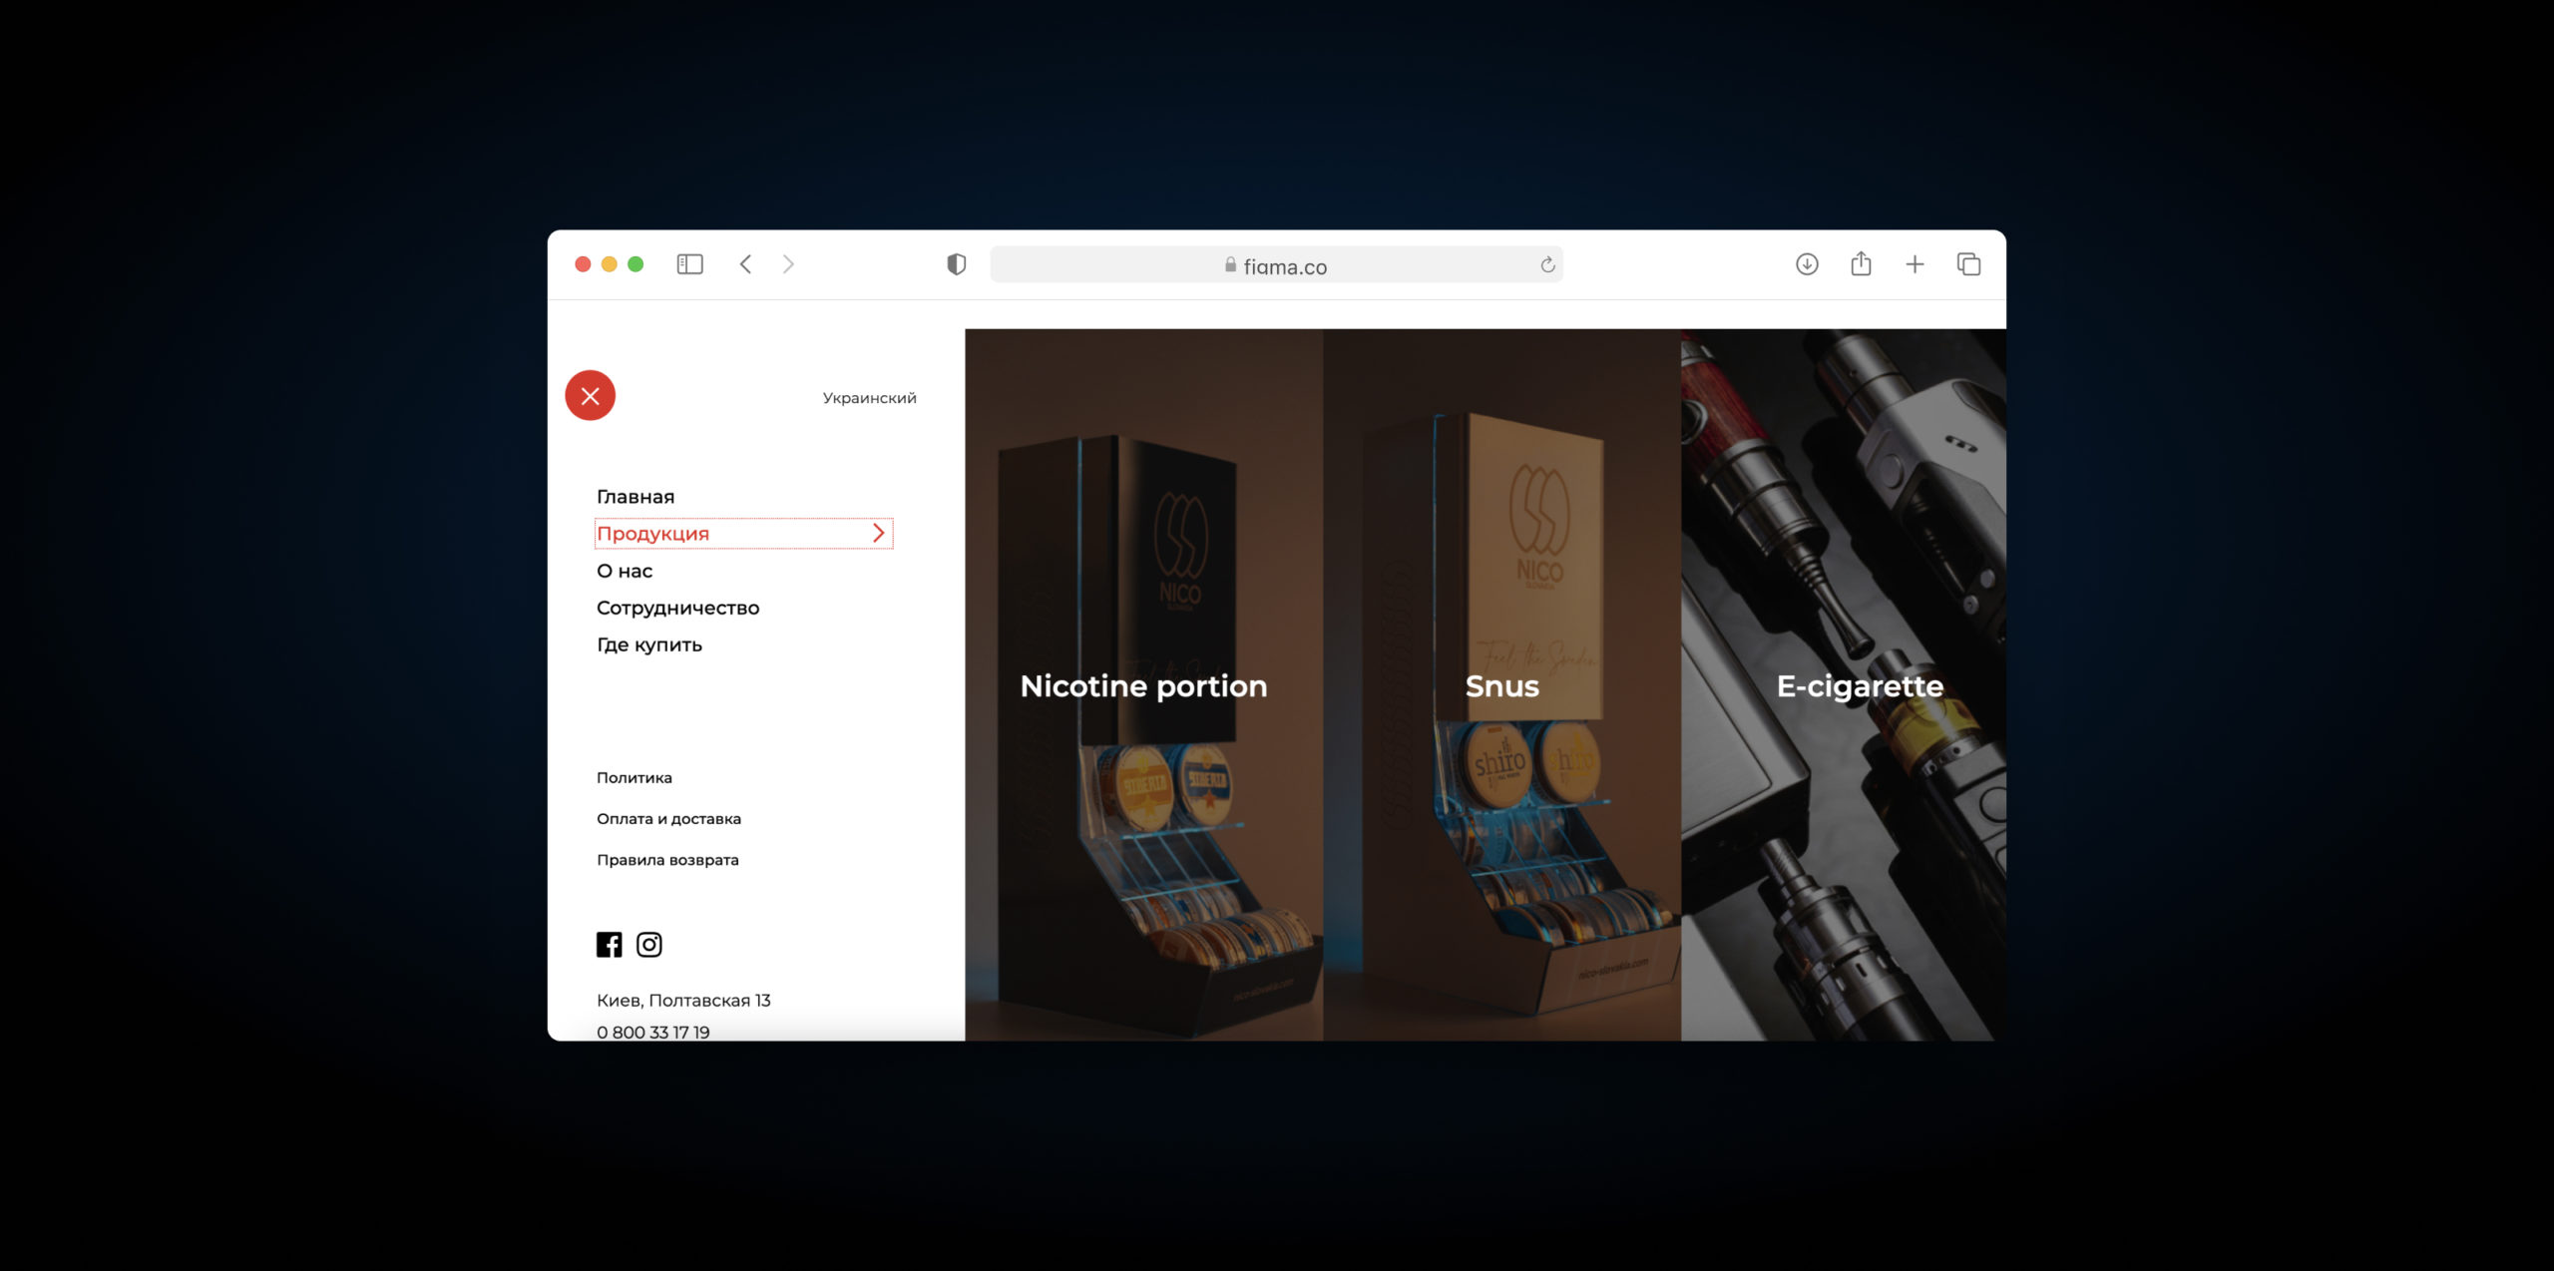Click the browser forward arrow
Image resolution: width=2554 pixels, height=1271 pixels.
[x=788, y=264]
